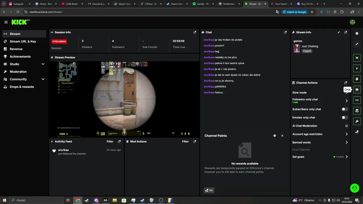Edit Stream info with pencil icon
The height and width of the screenshot is (204, 363).
point(339,32)
